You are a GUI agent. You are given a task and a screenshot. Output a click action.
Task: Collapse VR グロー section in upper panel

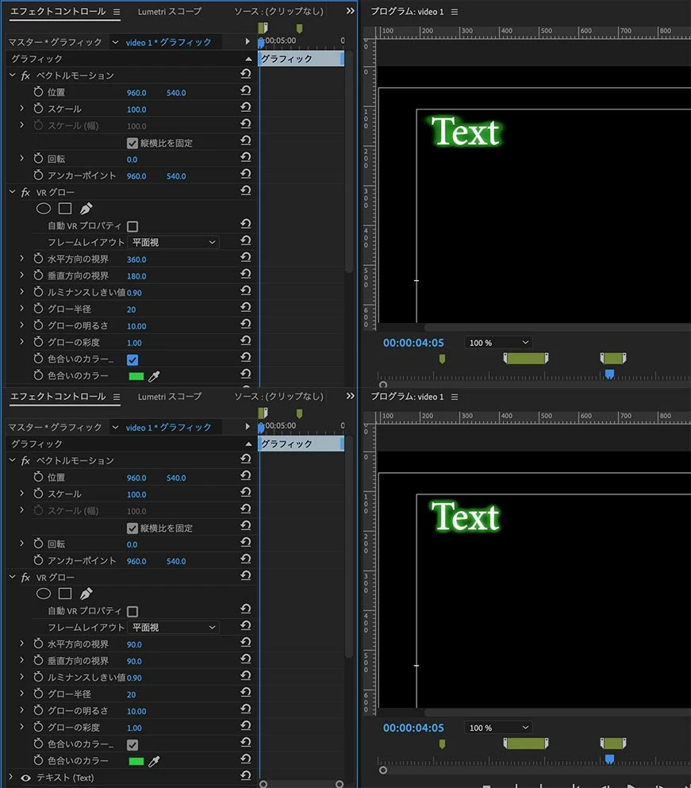[12, 191]
